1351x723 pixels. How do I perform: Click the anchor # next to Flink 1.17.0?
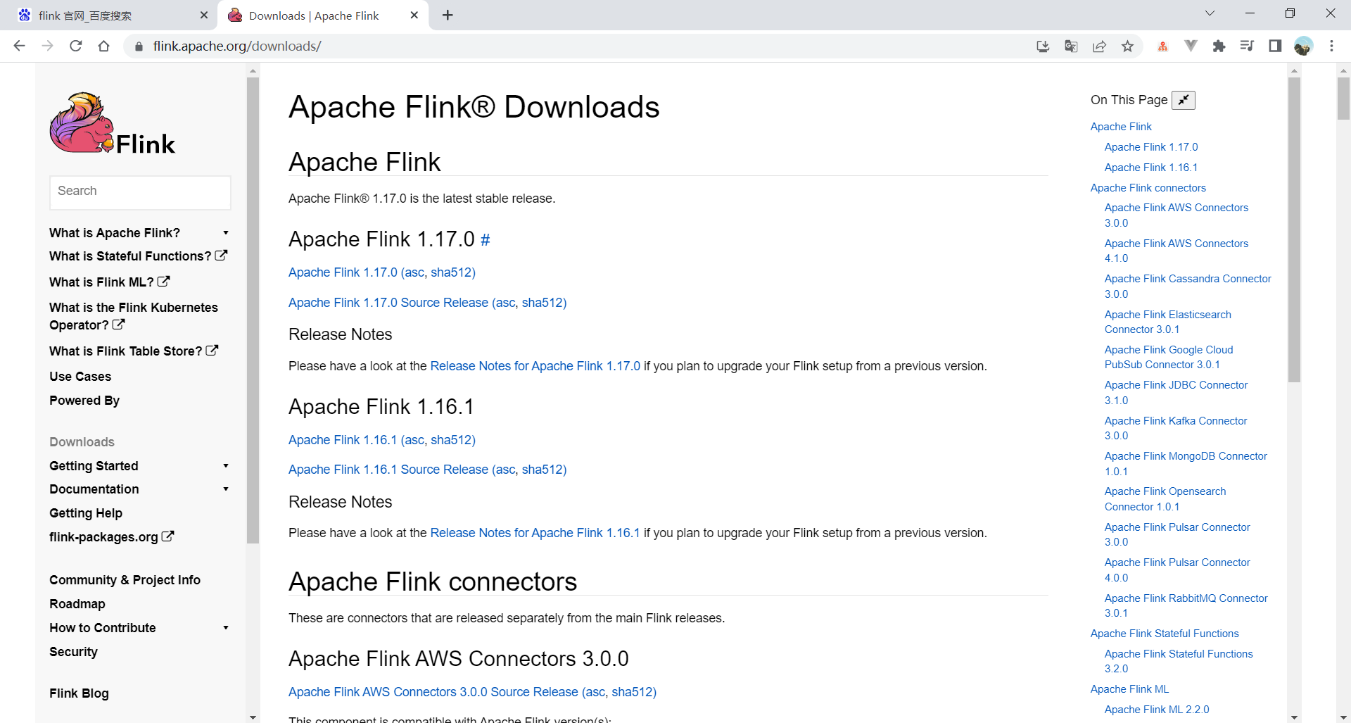coord(485,240)
